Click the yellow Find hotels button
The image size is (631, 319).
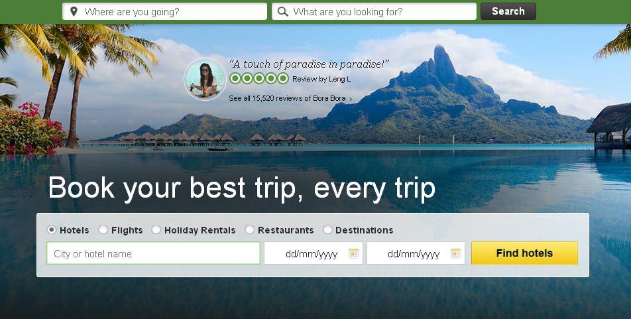coord(524,253)
